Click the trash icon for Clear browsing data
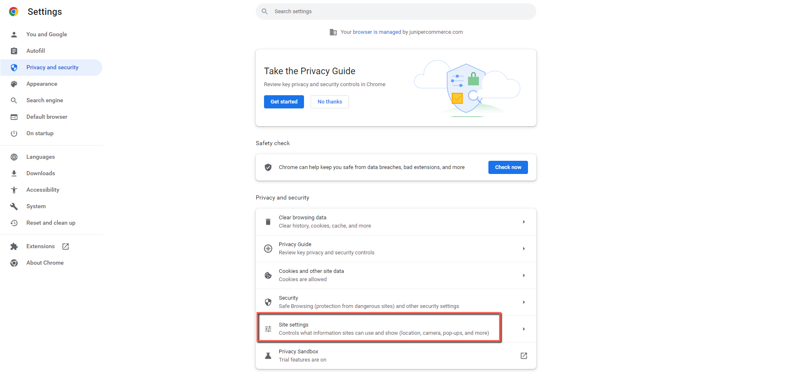 pos(268,222)
